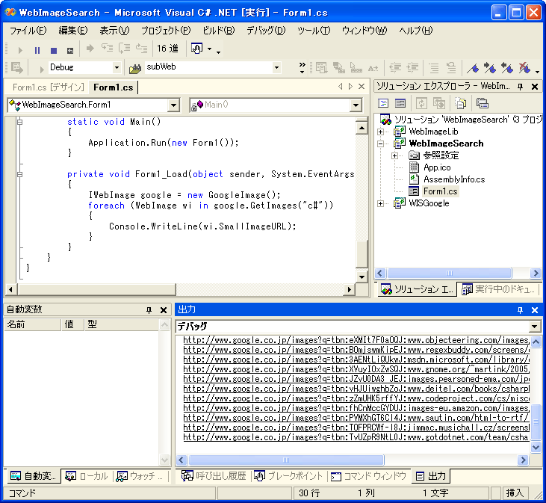The width and height of the screenshot is (546, 503).
Task: Open output link containing www.codeproject.com
Action: pyautogui.click(x=356, y=398)
